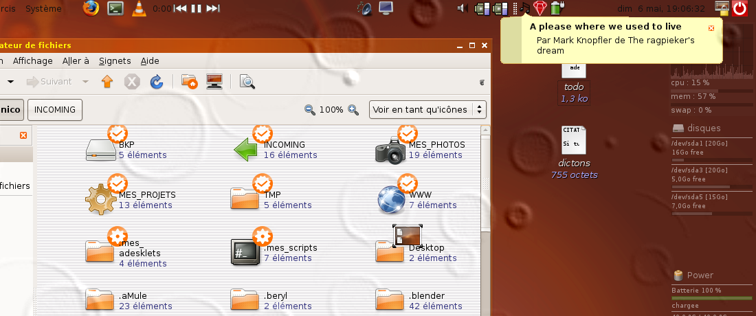Open the back history dropdown arrow

tap(10, 82)
